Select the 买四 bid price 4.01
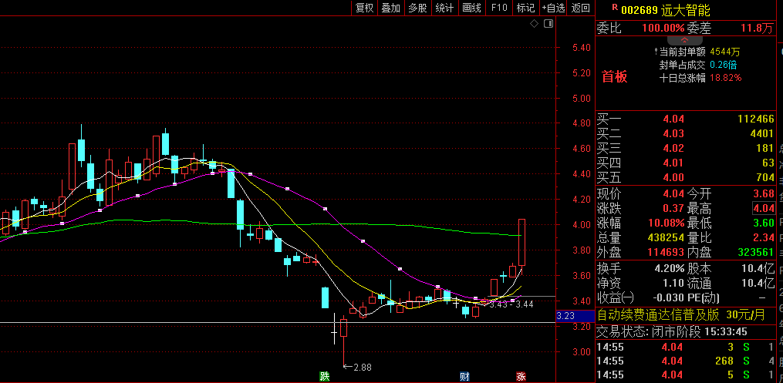The height and width of the screenshot is (383, 783). pyautogui.click(x=673, y=163)
